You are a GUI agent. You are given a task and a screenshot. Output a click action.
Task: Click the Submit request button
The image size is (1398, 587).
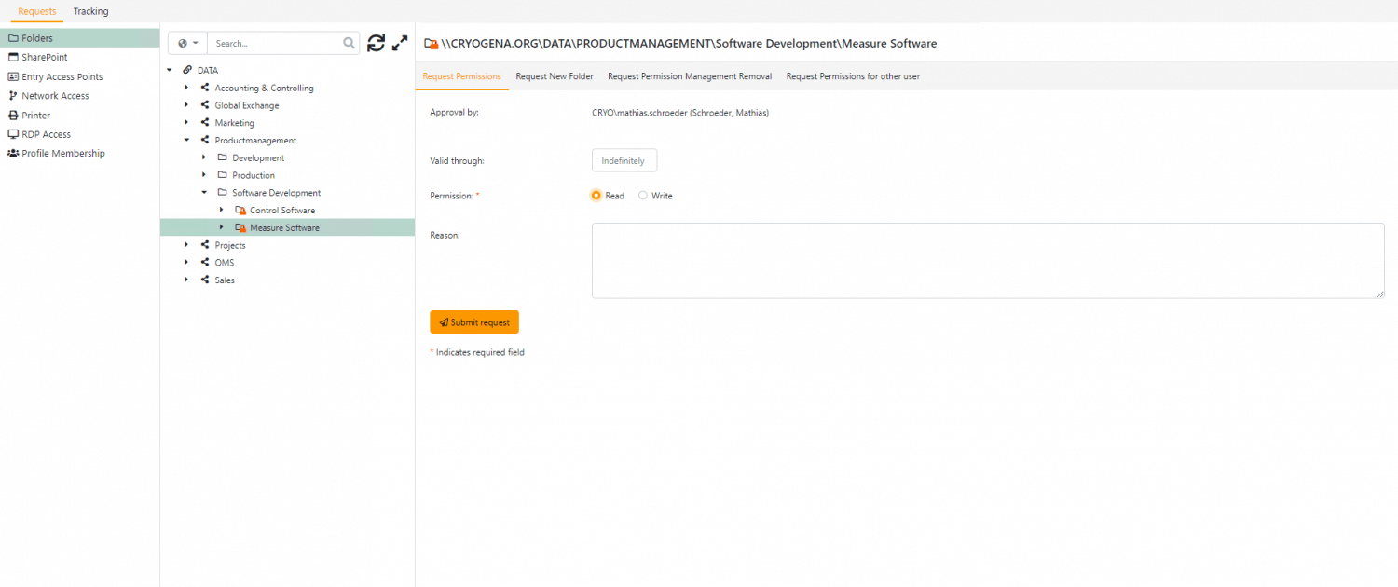pyautogui.click(x=474, y=322)
